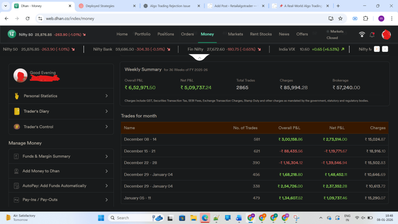Click the Dhan logo in the header
Screen dimensions: 398x224
pos(12,34)
